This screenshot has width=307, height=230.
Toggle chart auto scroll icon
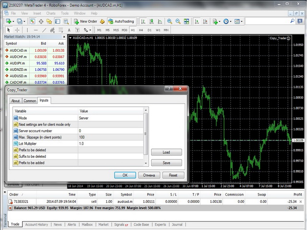[197, 21]
